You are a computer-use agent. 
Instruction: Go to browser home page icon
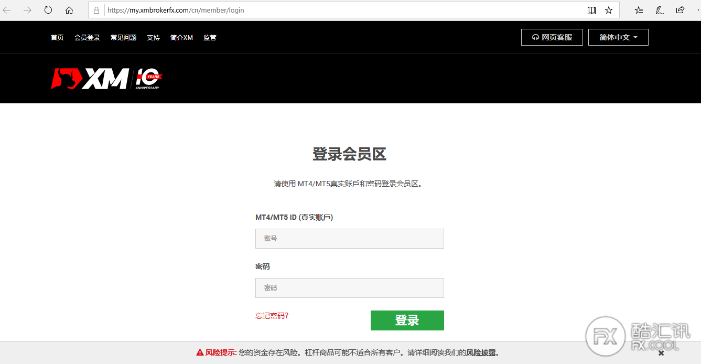pyautogui.click(x=69, y=10)
